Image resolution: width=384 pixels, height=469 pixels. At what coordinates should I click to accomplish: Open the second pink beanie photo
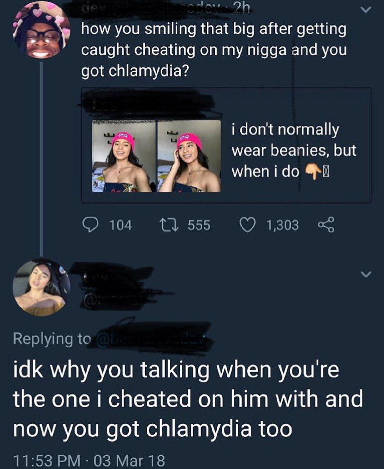(189, 156)
